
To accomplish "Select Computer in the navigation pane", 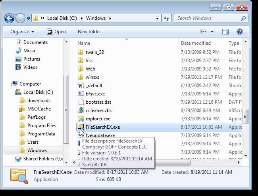I will pos(26,84).
